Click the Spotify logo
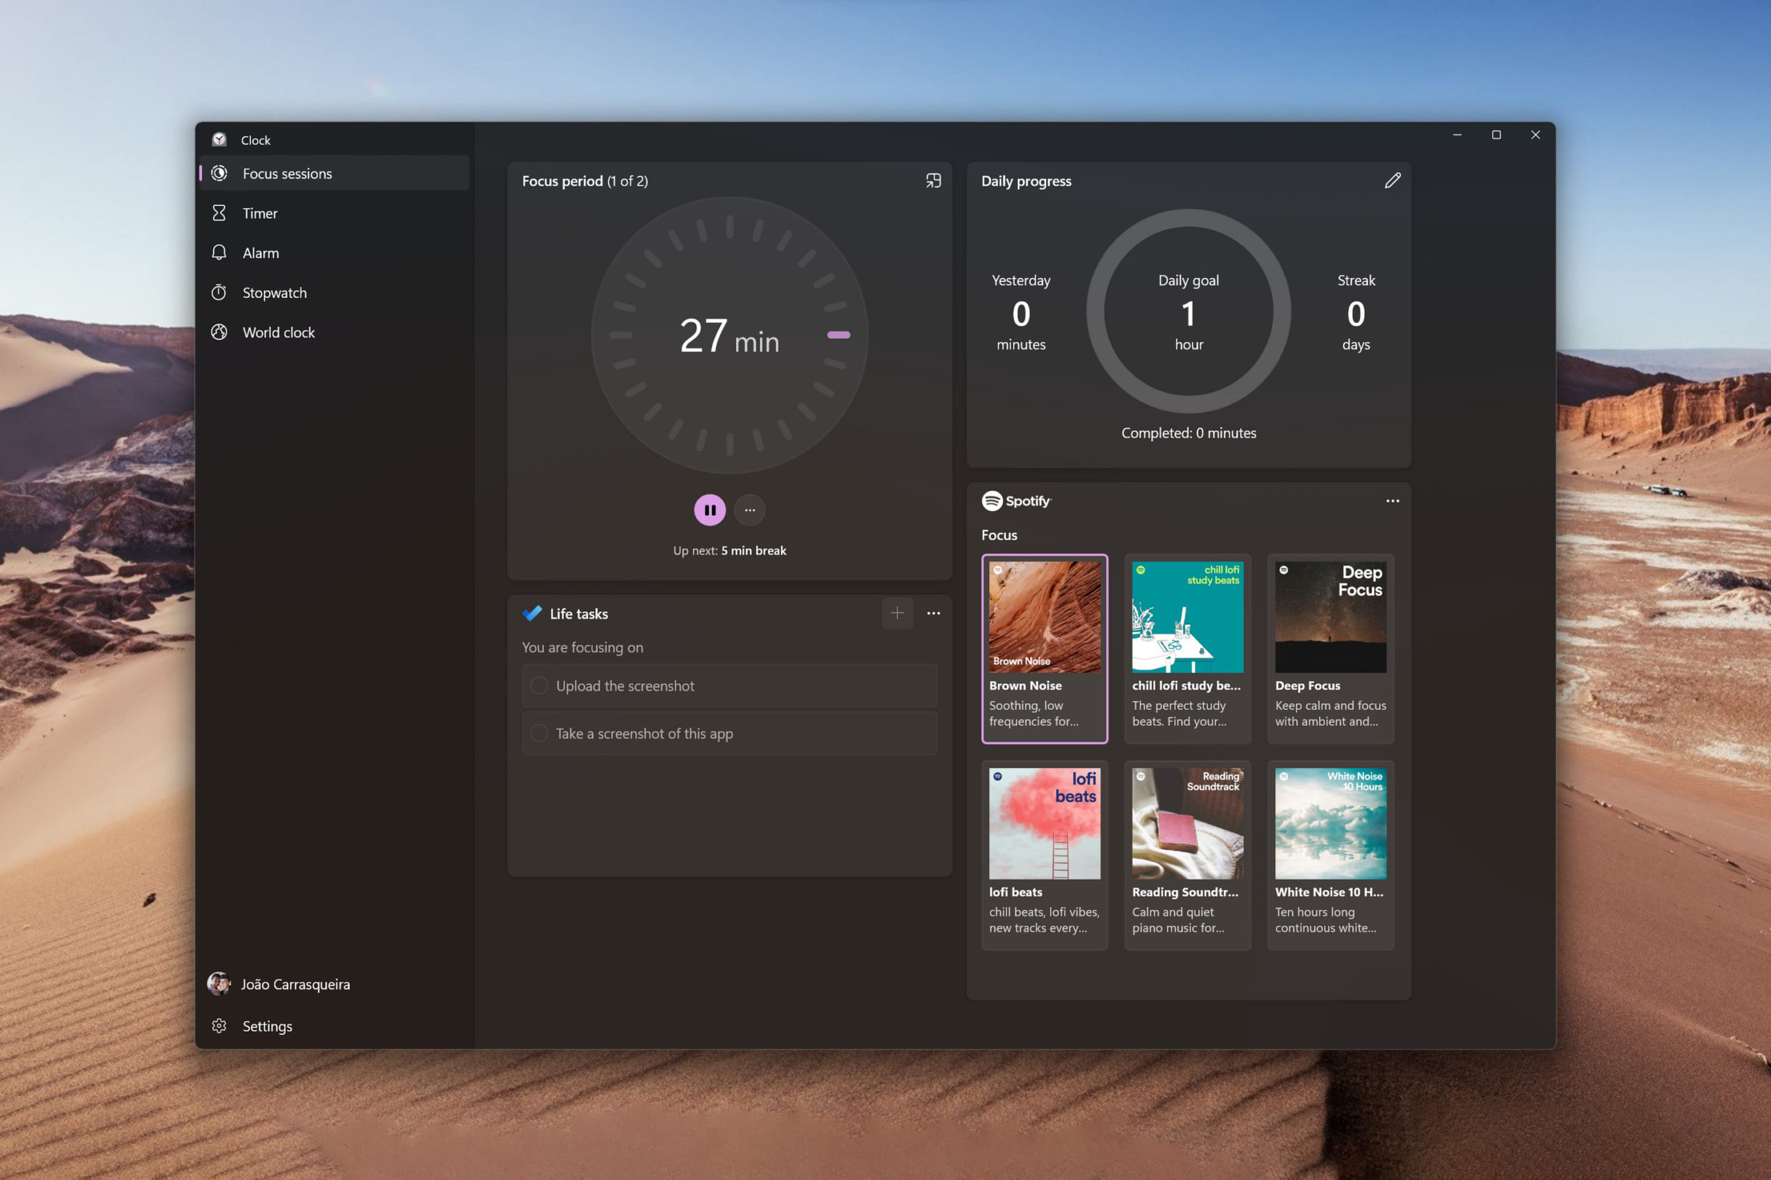The image size is (1771, 1180). tap(1016, 500)
